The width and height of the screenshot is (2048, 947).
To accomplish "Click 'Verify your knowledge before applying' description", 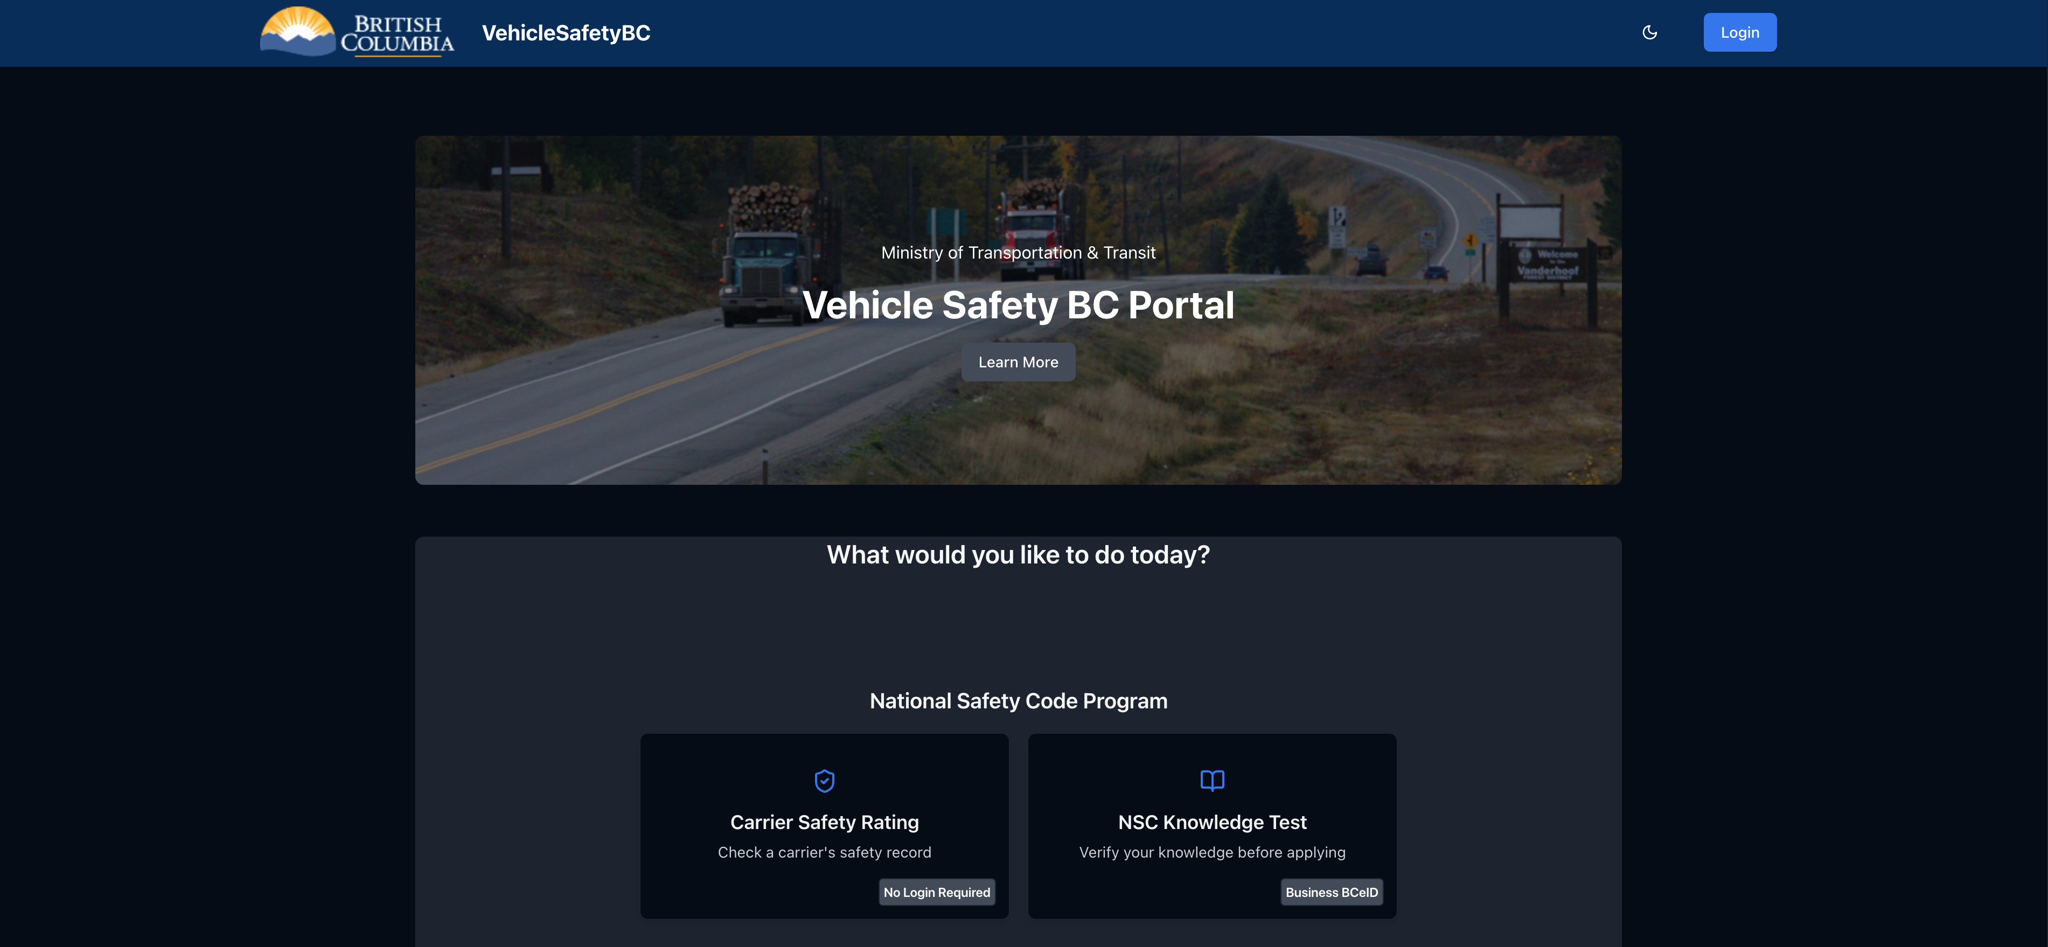I will (x=1211, y=852).
